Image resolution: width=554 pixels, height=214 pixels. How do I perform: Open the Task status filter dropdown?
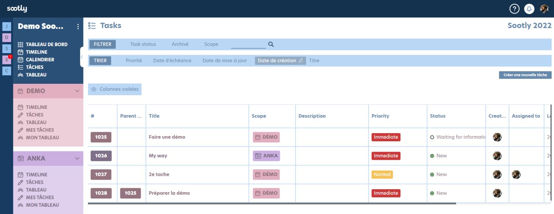(143, 44)
